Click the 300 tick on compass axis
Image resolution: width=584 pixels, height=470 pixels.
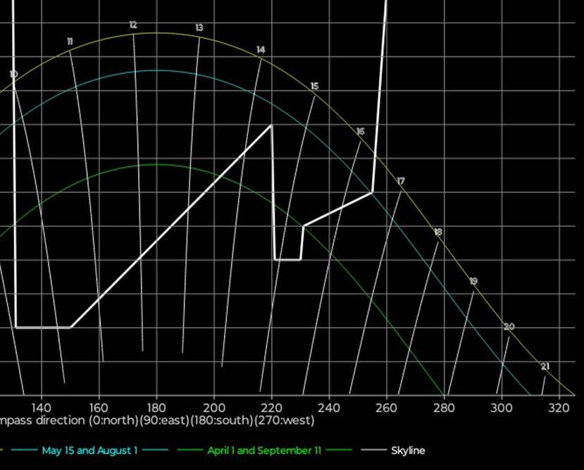tap(501, 407)
